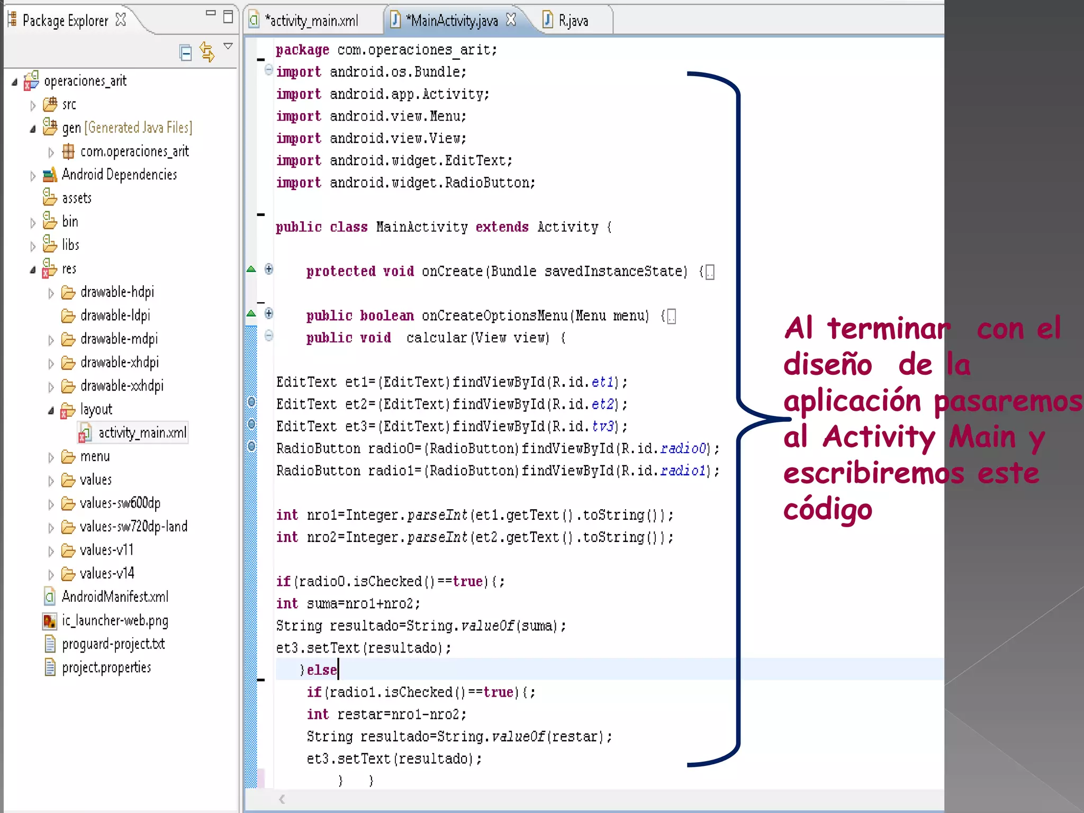Open the Package Explorer view menu triangle
The height and width of the screenshot is (813, 1084).
point(228,47)
